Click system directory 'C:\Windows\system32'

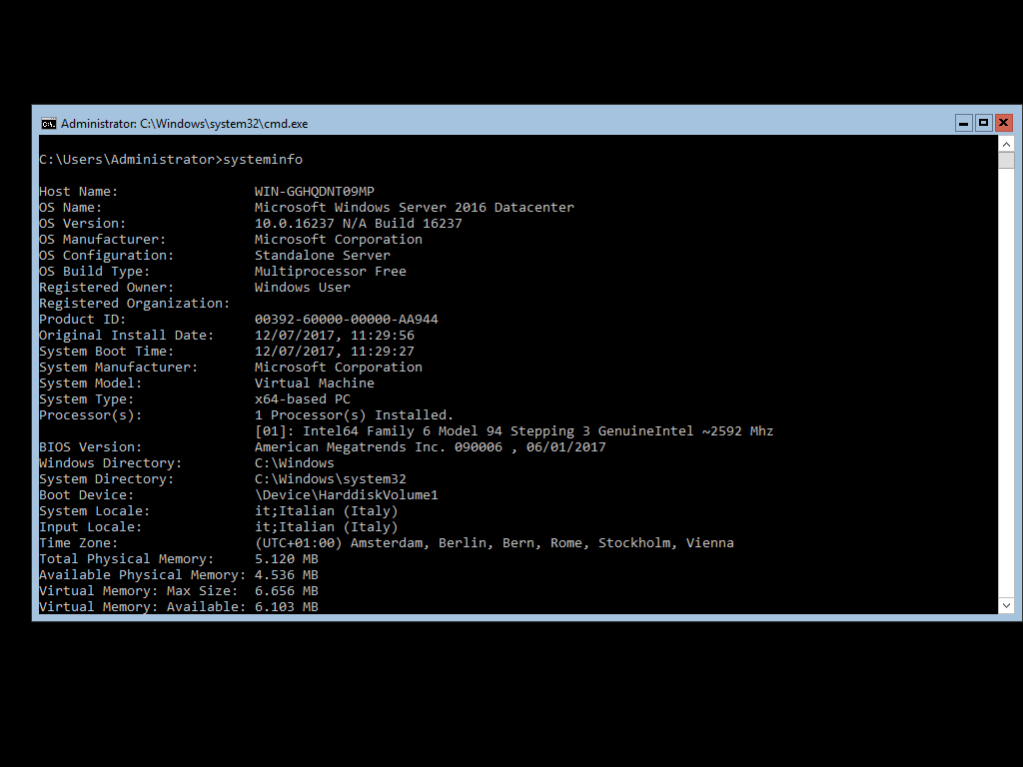click(x=330, y=479)
